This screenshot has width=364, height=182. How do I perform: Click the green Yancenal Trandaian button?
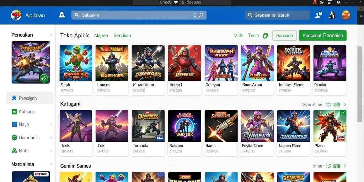pos(323,36)
